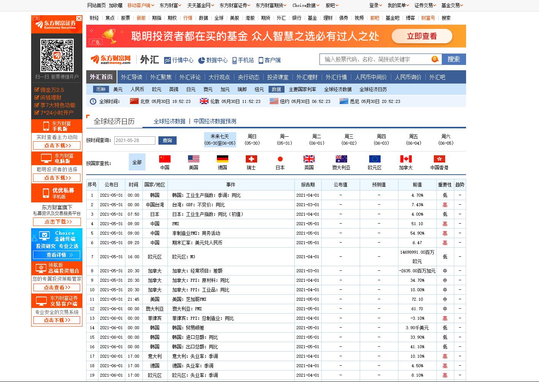Open 外汇评论 in the navigation bar
Viewport: 539px width, 382px height.
tap(190, 77)
